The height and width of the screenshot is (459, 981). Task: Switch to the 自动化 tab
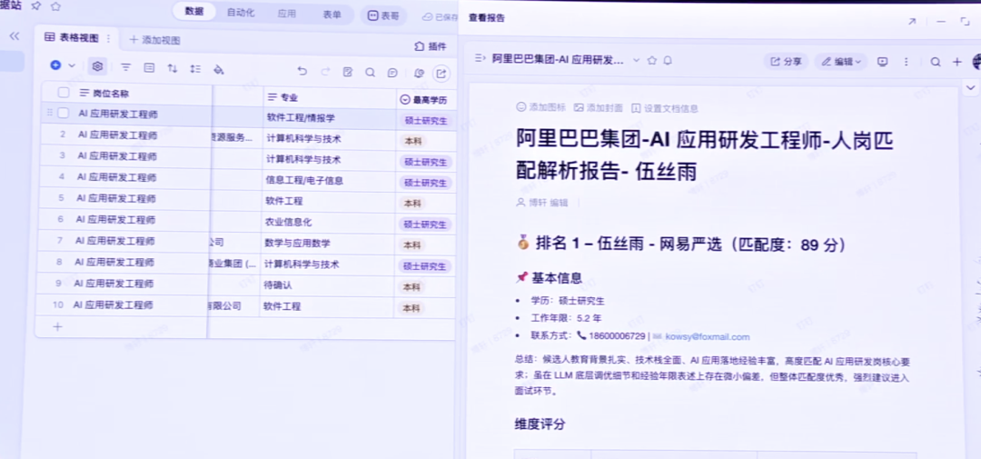tap(241, 13)
